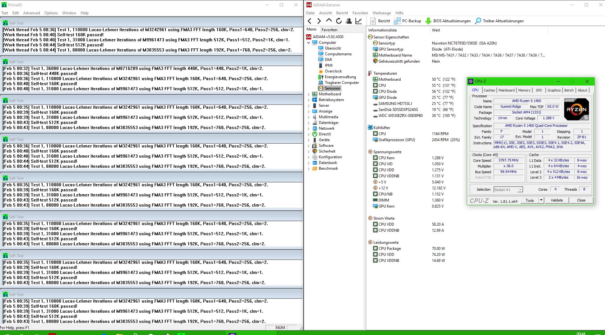Open the Datei menu in AIDA64

(310, 13)
